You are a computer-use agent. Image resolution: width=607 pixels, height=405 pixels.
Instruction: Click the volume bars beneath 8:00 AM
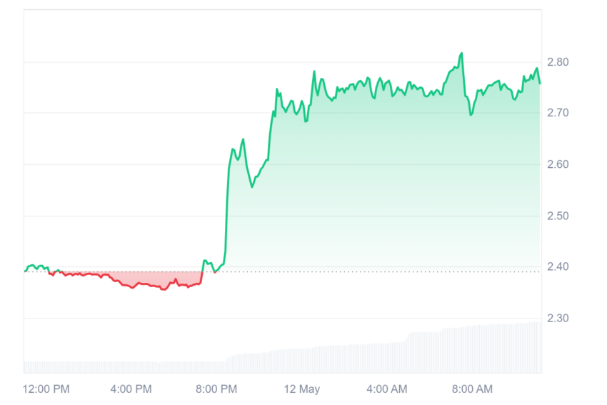472,349
